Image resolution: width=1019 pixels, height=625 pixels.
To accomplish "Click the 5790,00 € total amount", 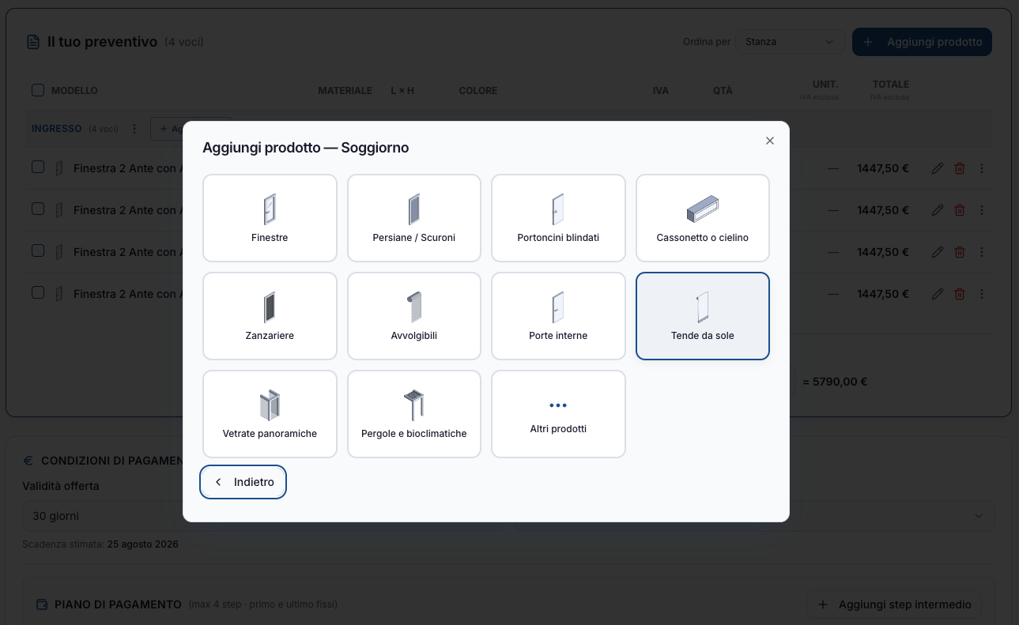I will point(835,382).
